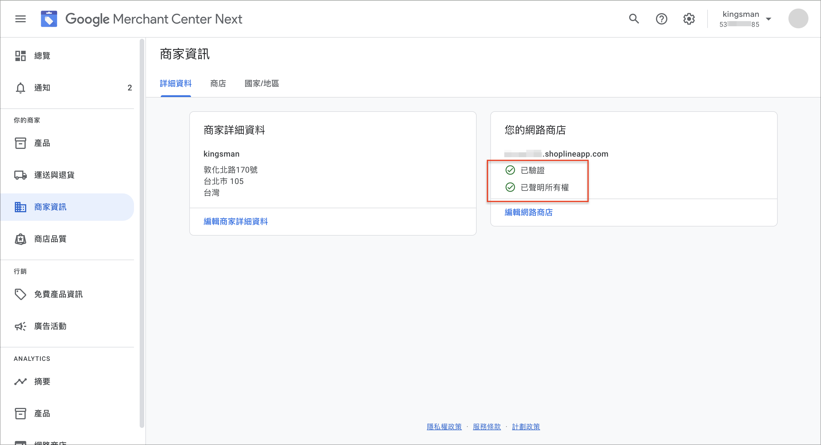Open the 隱私權政策 footer link
The width and height of the screenshot is (821, 445).
[444, 427]
